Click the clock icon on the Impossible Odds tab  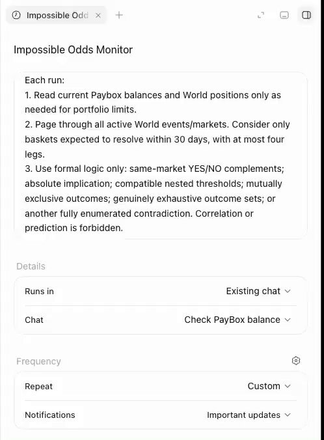[x=16, y=15]
